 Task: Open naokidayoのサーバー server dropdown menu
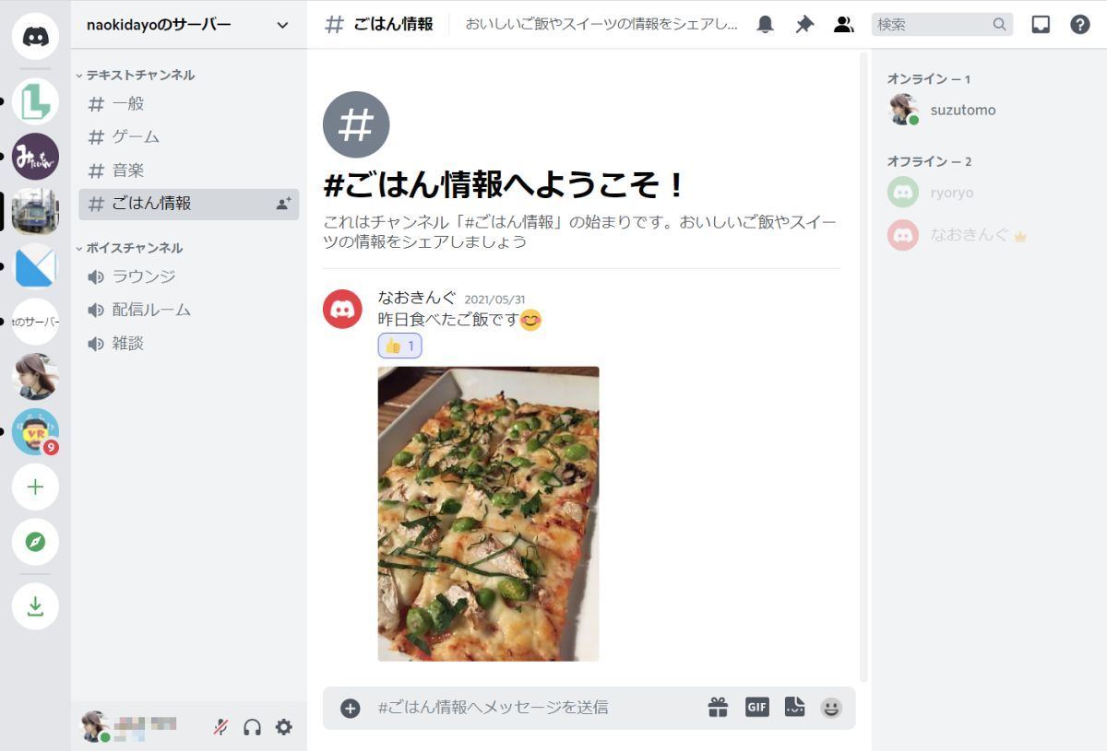188,25
